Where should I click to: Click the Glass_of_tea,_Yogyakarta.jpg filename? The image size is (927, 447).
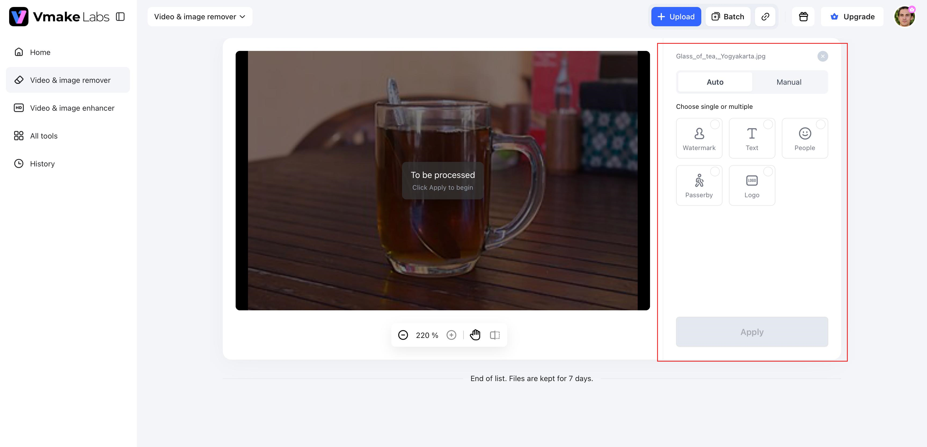point(720,56)
